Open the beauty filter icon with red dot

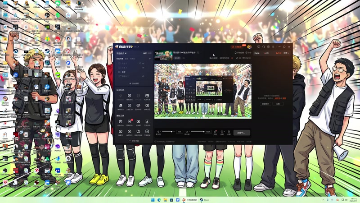215,132
